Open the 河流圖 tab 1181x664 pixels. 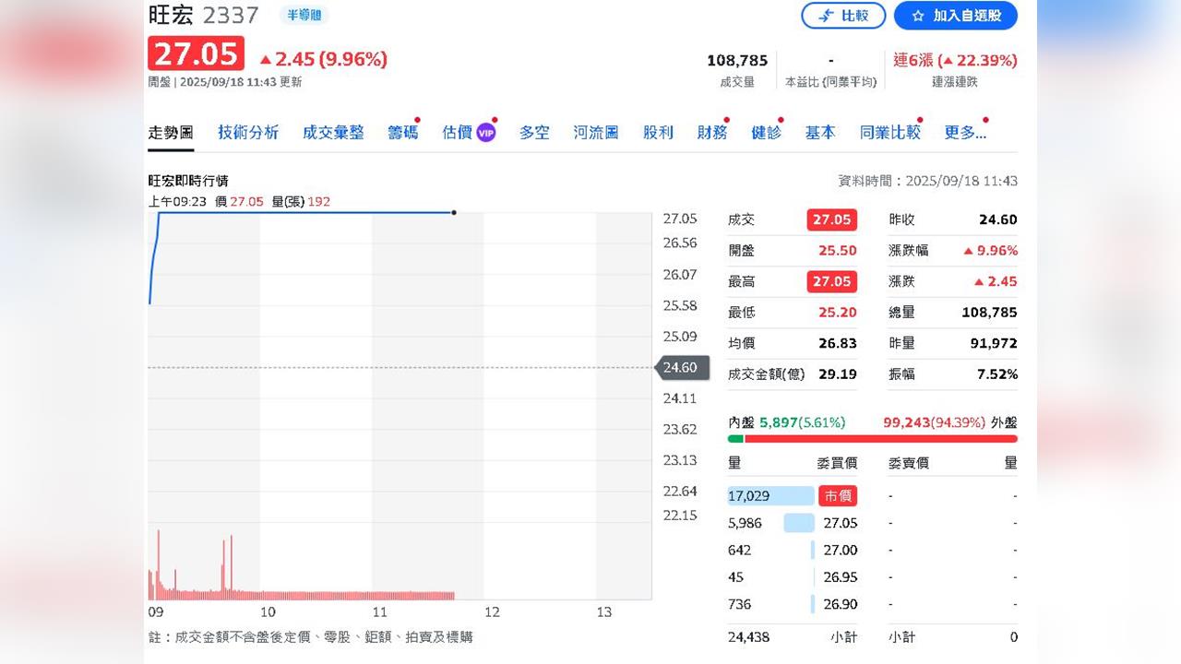(x=596, y=132)
